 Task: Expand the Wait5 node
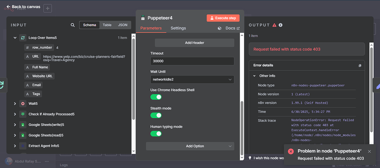(x=15, y=104)
